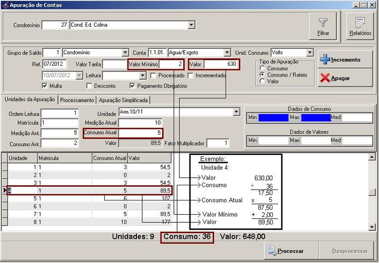Click the gear icon on Processar

[271, 251]
